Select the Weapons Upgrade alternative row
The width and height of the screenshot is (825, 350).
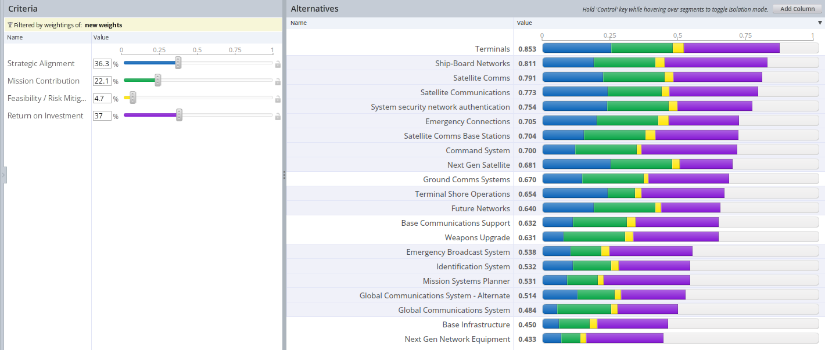(x=477, y=237)
